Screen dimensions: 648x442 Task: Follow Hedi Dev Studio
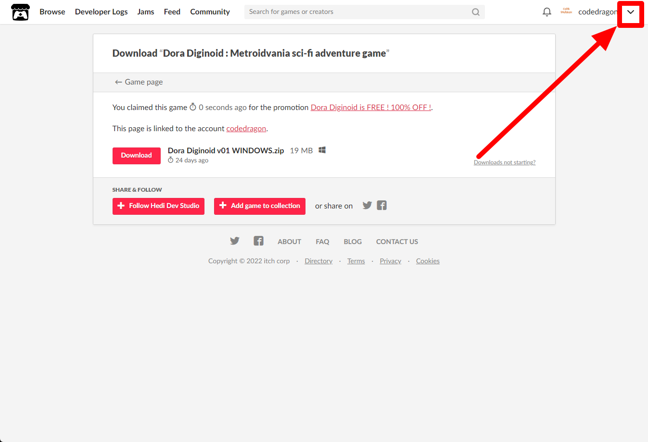[158, 206]
